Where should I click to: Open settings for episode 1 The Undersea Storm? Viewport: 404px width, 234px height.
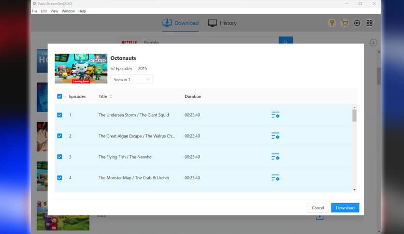coord(275,115)
